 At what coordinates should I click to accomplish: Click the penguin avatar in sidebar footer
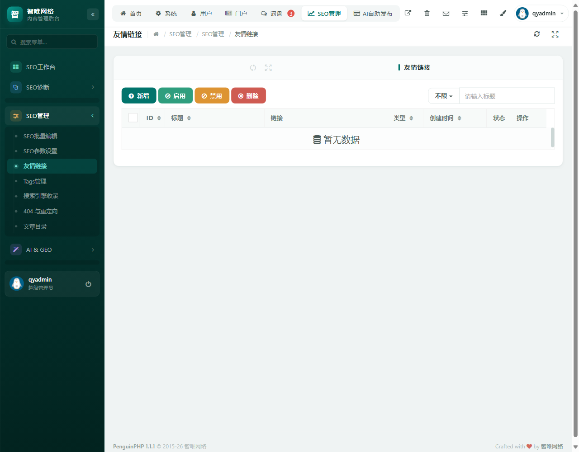click(17, 283)
